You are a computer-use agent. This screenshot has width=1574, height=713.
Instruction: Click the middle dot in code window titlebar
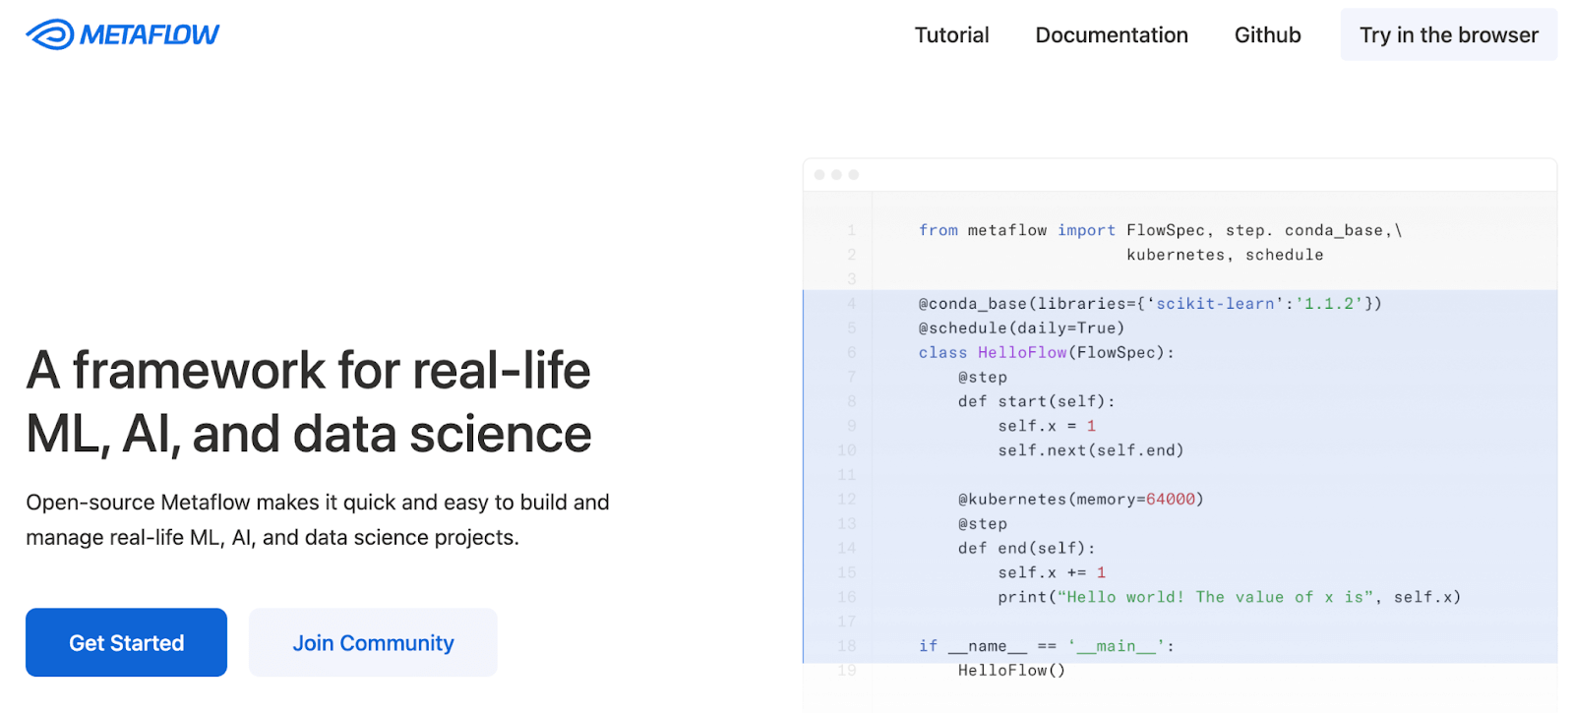point(836,175)
